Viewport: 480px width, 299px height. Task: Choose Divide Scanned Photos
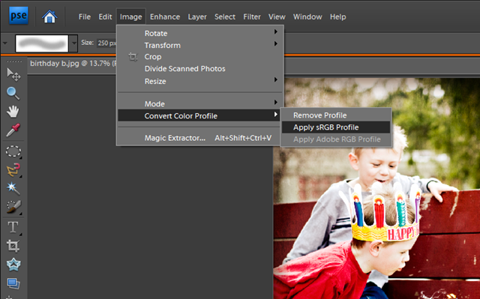[199, 69]
